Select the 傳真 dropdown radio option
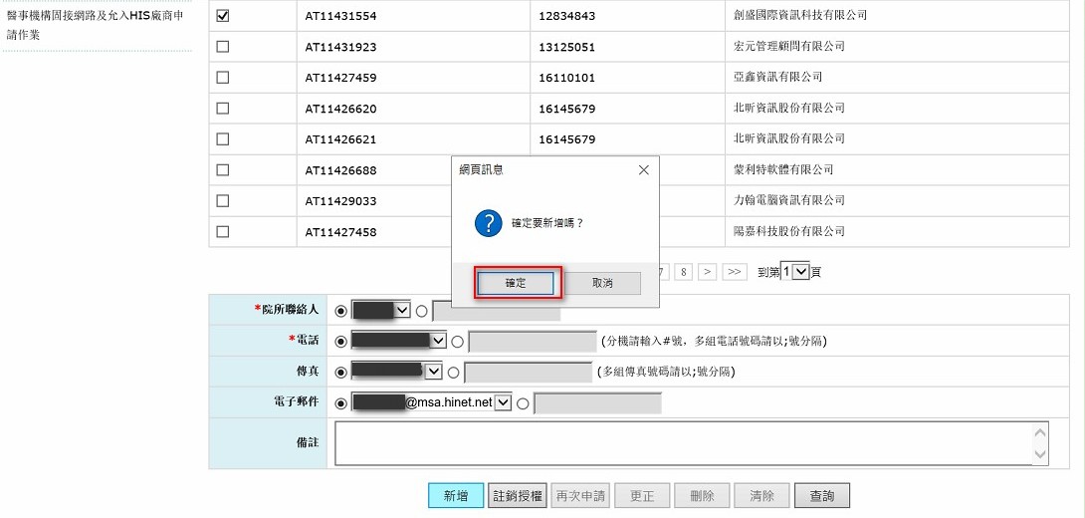The height and width of the screenshot is (518, 1085). [340, 373]
